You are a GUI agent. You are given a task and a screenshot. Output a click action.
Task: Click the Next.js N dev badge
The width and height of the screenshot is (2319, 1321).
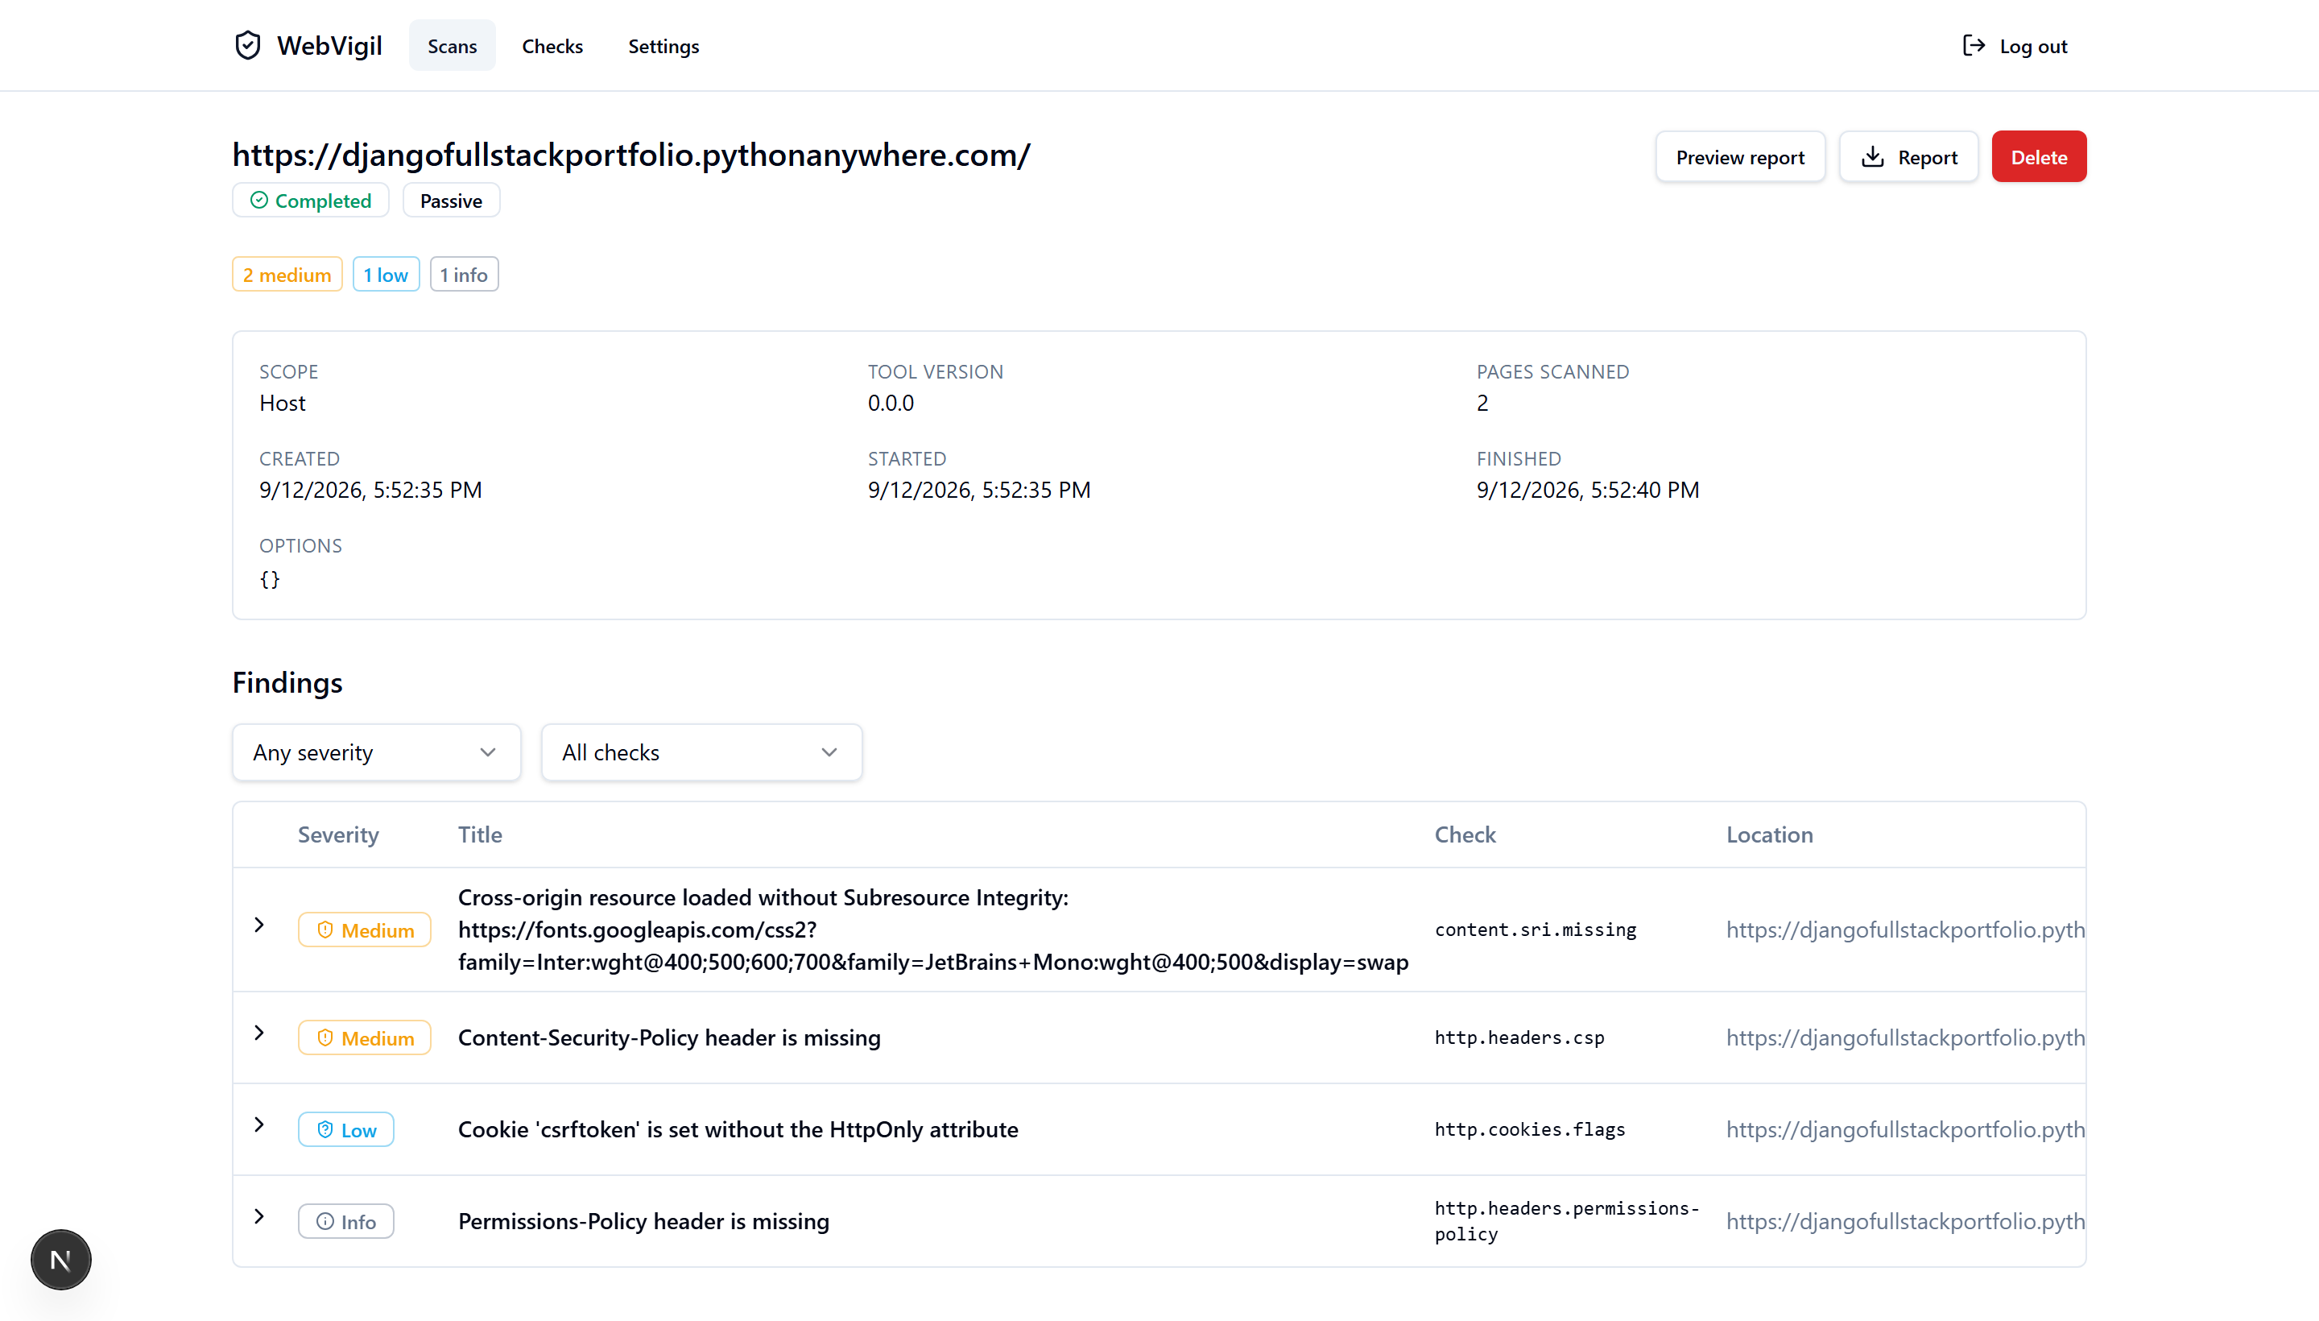tap(60, 1259)
